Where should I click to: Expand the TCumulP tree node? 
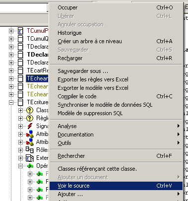click(11, 31)
